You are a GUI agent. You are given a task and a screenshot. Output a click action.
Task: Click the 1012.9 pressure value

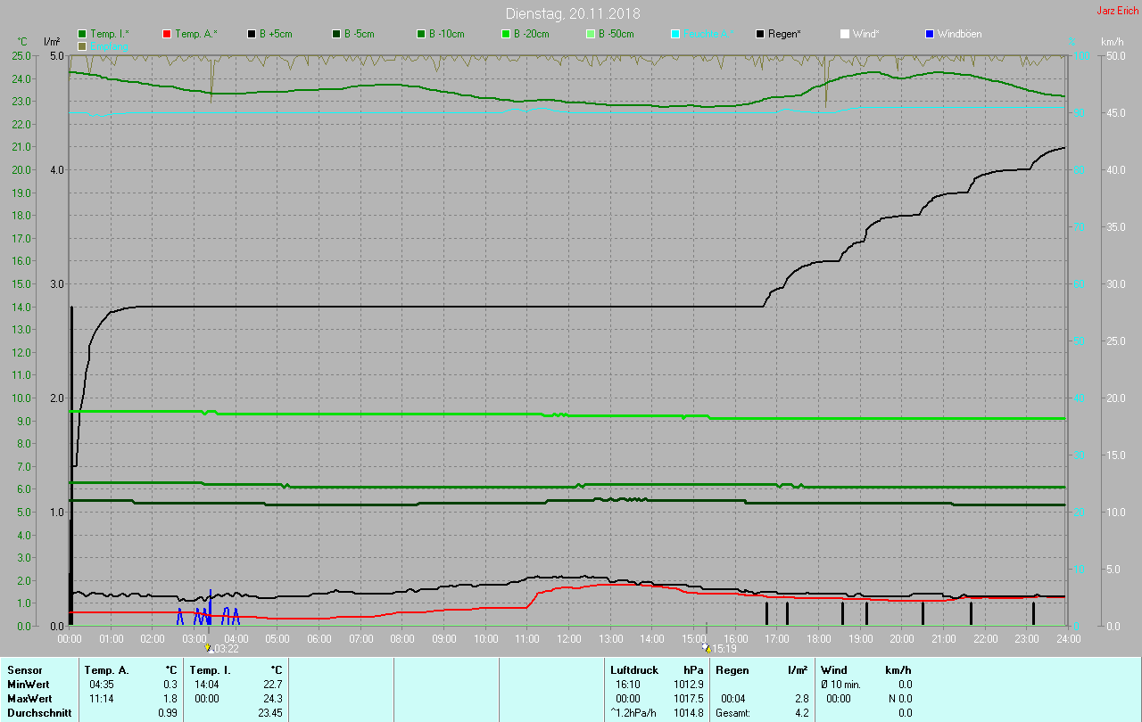pyautogui.click(x=688, y=685)
